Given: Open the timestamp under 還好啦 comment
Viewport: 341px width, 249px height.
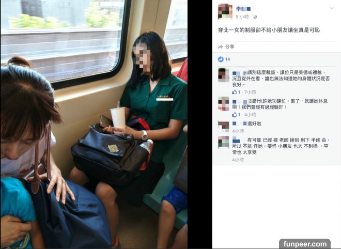Looking at the screenshot, I should coord(238,131).
